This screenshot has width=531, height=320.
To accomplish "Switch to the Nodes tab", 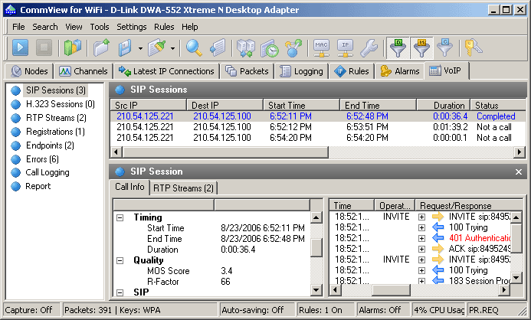I will tap(29, 71).
